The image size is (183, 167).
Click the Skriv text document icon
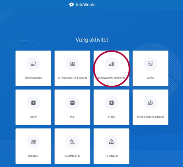[x=33, y=103]
